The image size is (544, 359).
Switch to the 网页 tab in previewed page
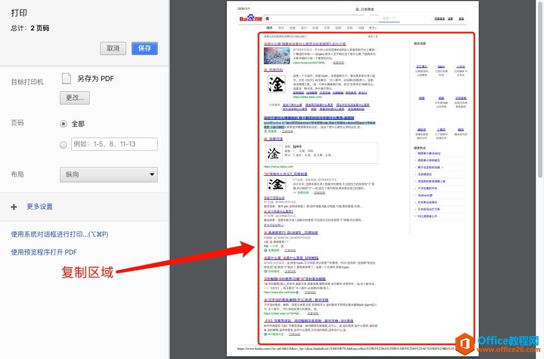tap(269, 27)
